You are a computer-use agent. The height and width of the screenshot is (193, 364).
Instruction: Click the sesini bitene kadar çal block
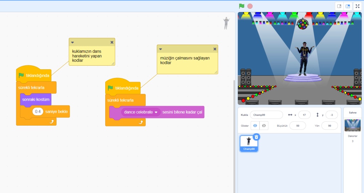pos(182,112)
